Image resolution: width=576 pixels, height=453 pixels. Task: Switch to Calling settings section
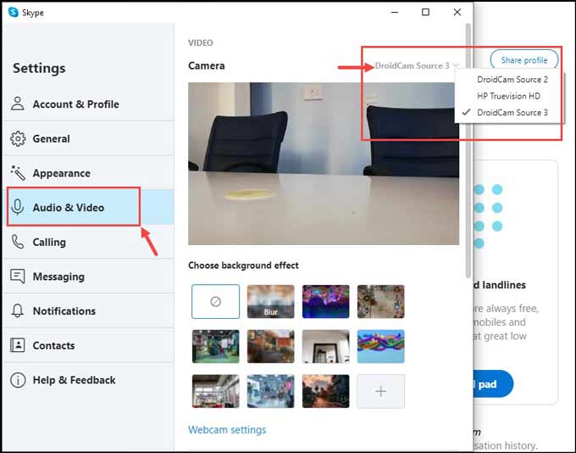point(88,242)
